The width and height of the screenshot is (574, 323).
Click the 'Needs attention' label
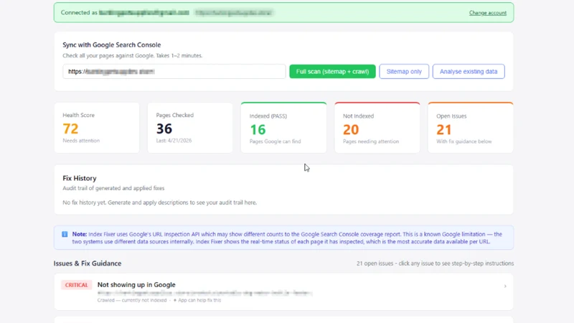(x=81, y=141)
